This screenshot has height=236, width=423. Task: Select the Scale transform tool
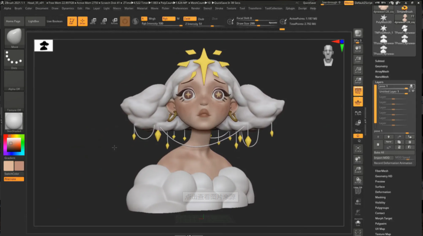tap(103, 21)
